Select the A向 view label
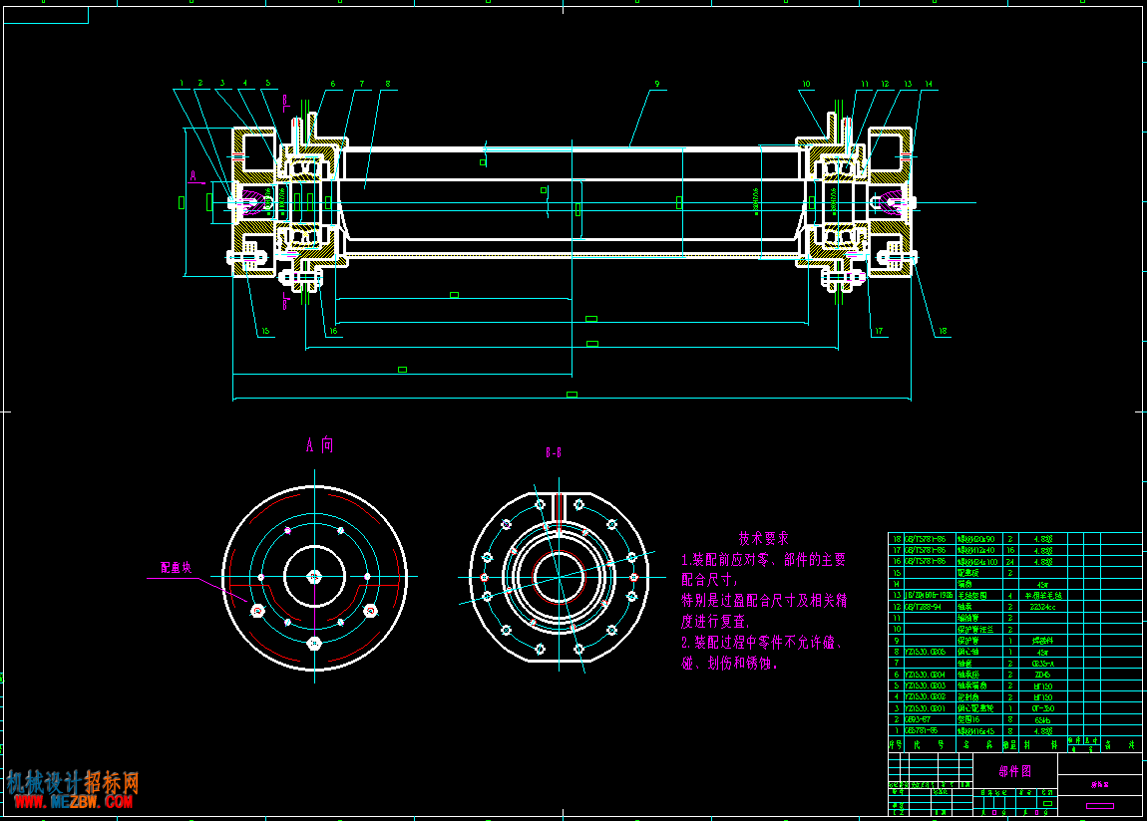The width and height of the screenshot is (1147, 821). pyautogui.click(x=320, y=444)
